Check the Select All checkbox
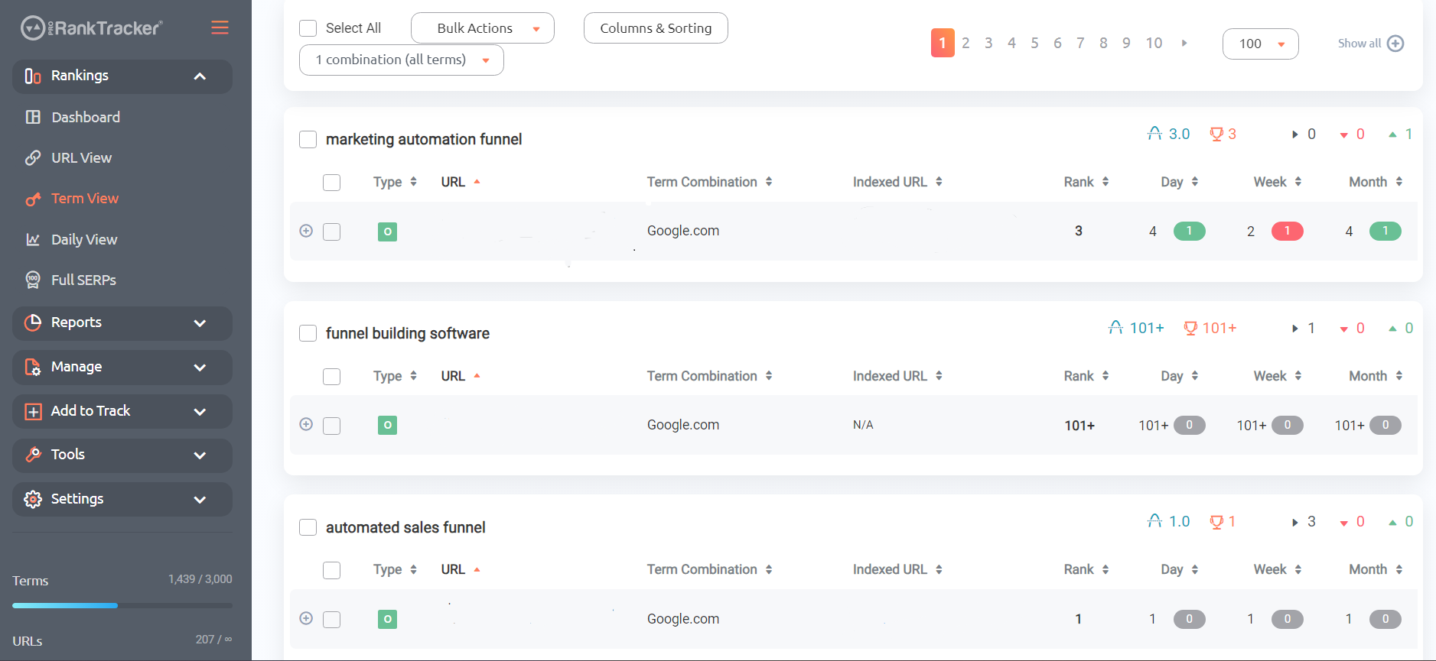This screenshot has height=661, width=1436. point(308,28)
